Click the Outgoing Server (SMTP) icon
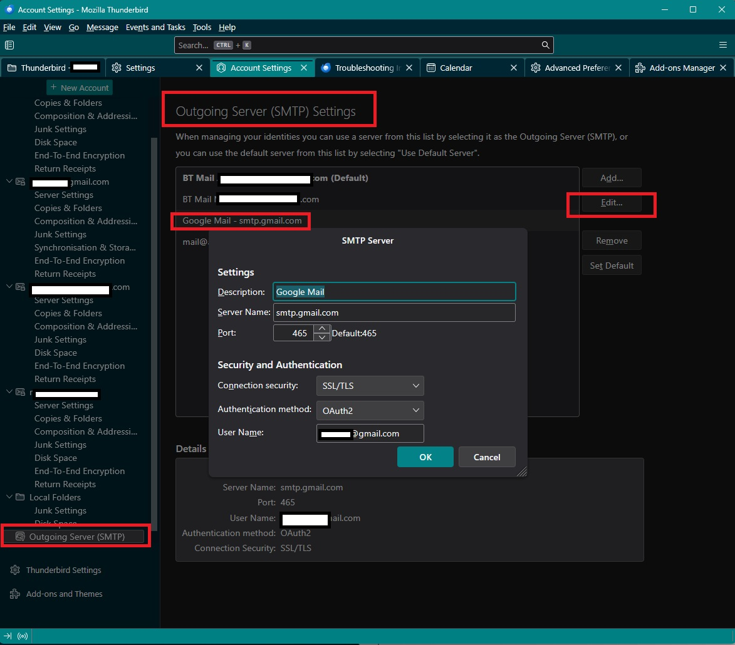This screenshot has height=645, width=735. point(20,536)
